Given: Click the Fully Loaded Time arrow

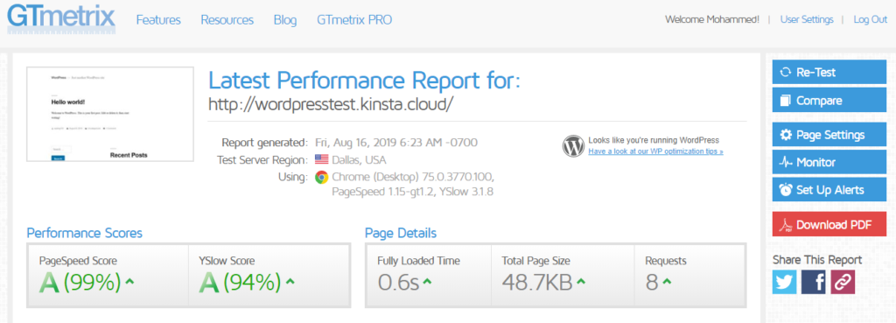Looking at the screenshot, I should [x=428, y=282].
